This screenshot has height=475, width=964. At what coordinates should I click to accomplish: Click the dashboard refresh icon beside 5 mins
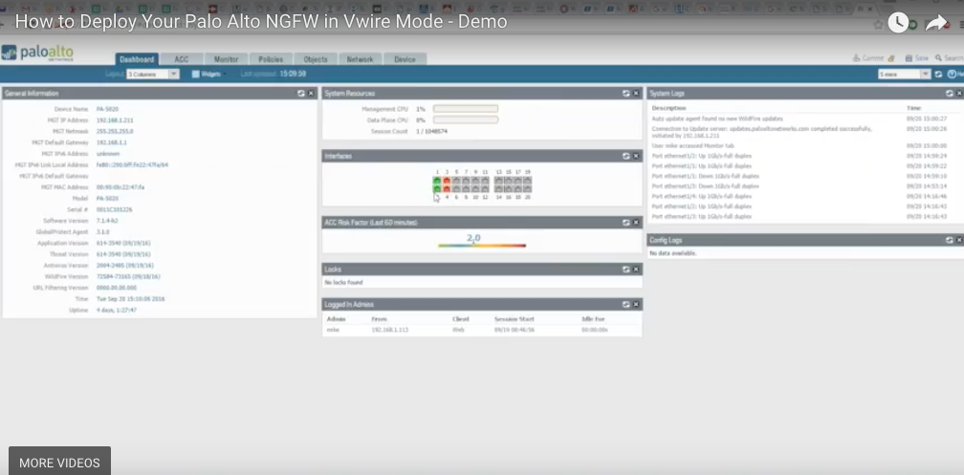pyautogui.click(x=939, y=75)
